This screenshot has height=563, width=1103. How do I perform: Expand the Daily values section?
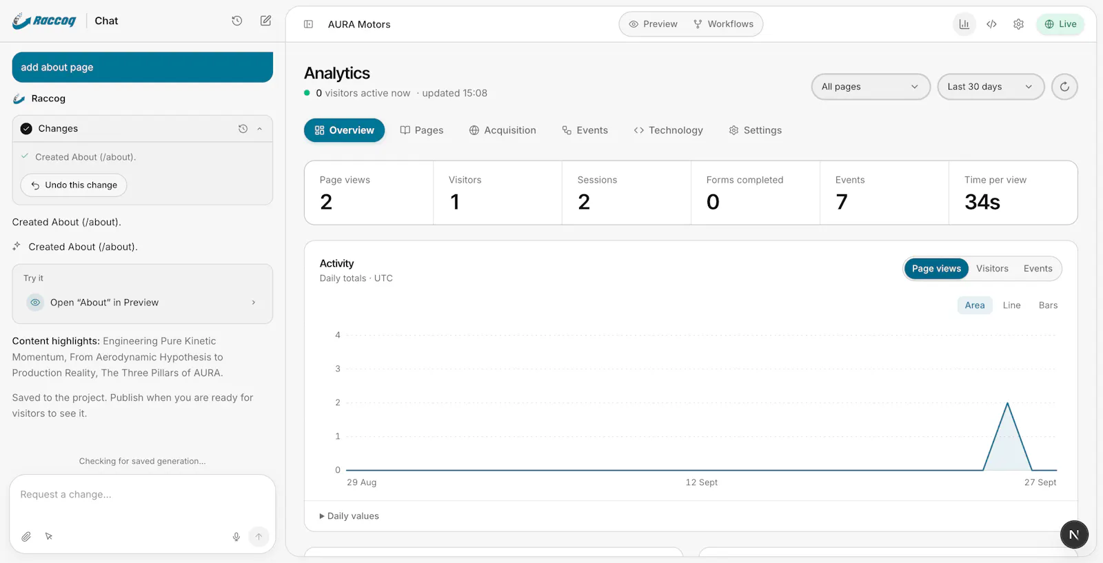349,516
